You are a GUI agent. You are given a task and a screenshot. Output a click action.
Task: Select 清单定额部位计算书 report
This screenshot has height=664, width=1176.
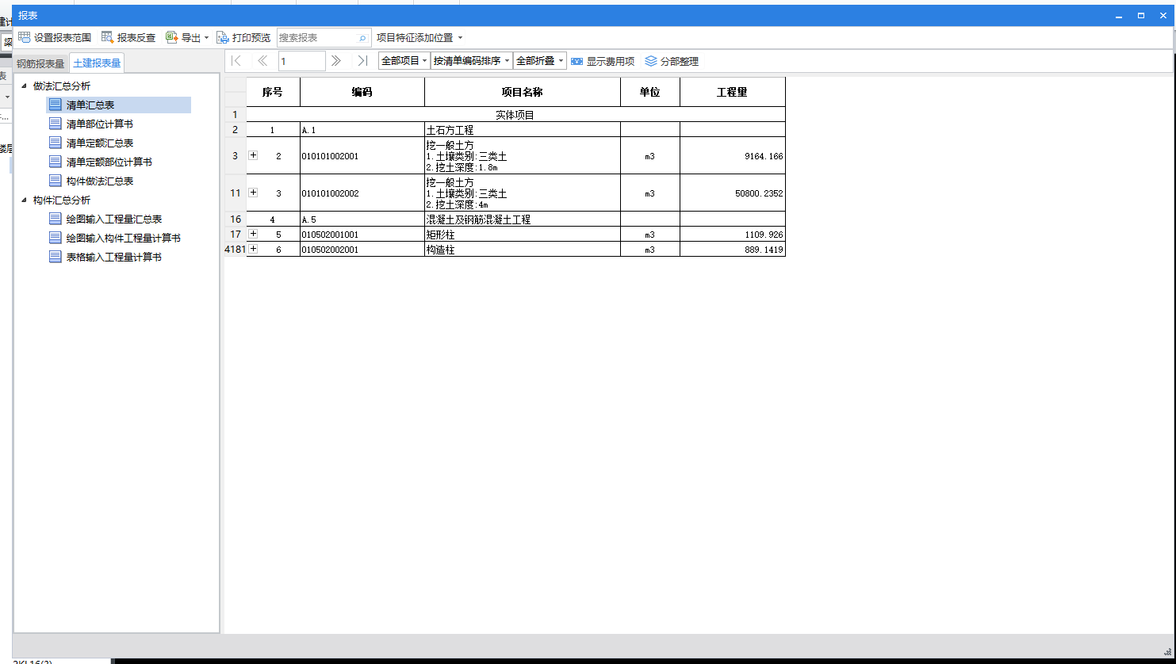coord(109,162)
